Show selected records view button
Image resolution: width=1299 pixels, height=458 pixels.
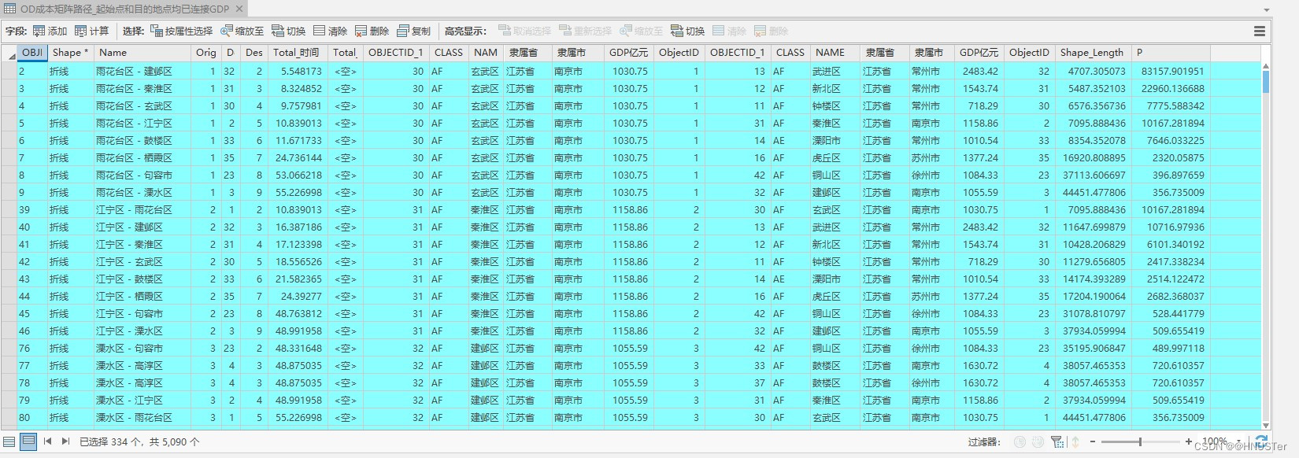(x=28, y=441)
